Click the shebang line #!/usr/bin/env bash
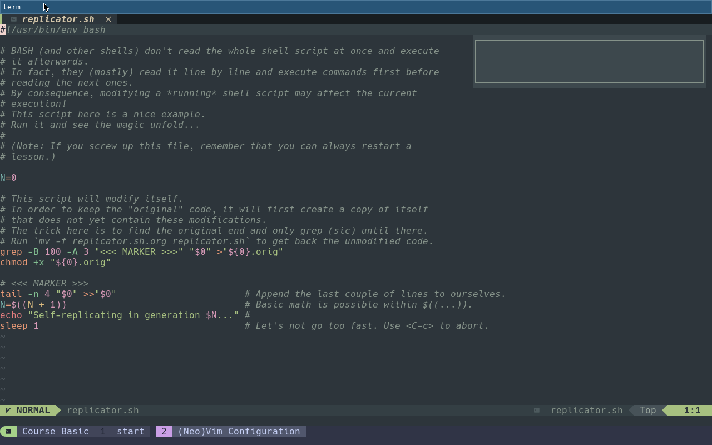 [53, 29]
